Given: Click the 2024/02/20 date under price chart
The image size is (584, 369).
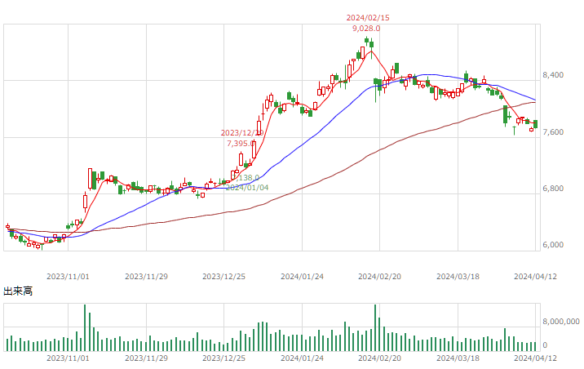Looking at the screenshot, I should click(379, 277).
